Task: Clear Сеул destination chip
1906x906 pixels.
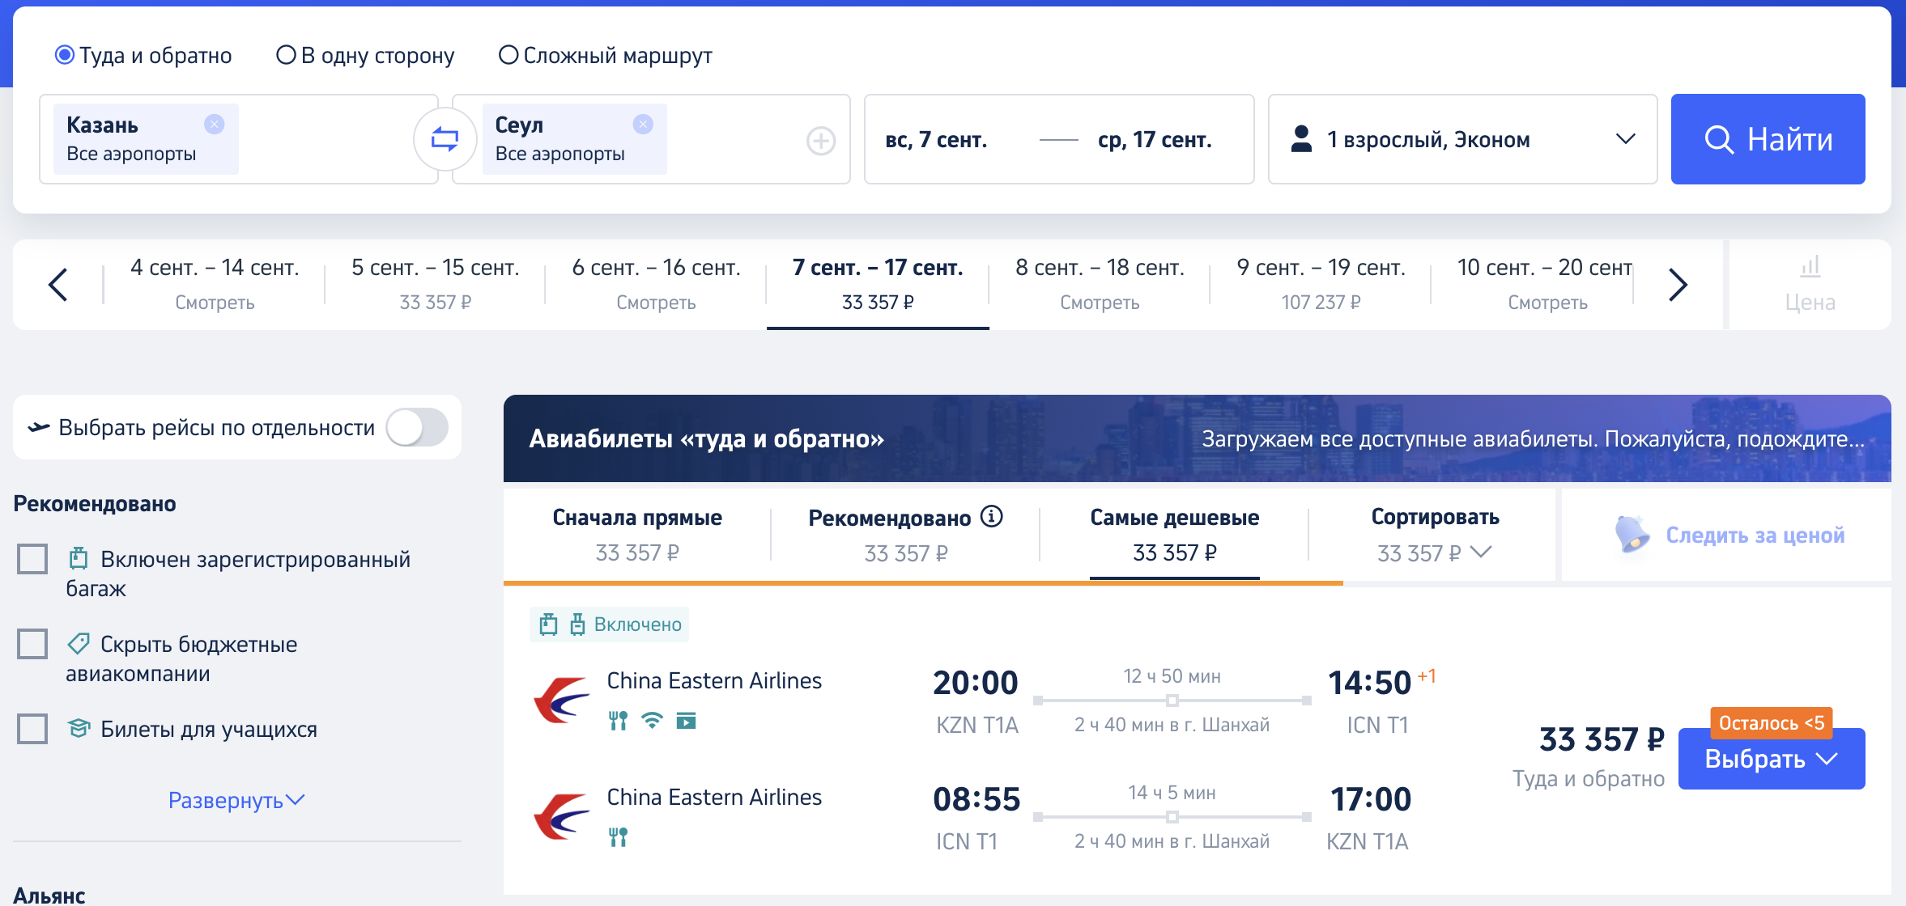Action: click(x=643, y=124)
